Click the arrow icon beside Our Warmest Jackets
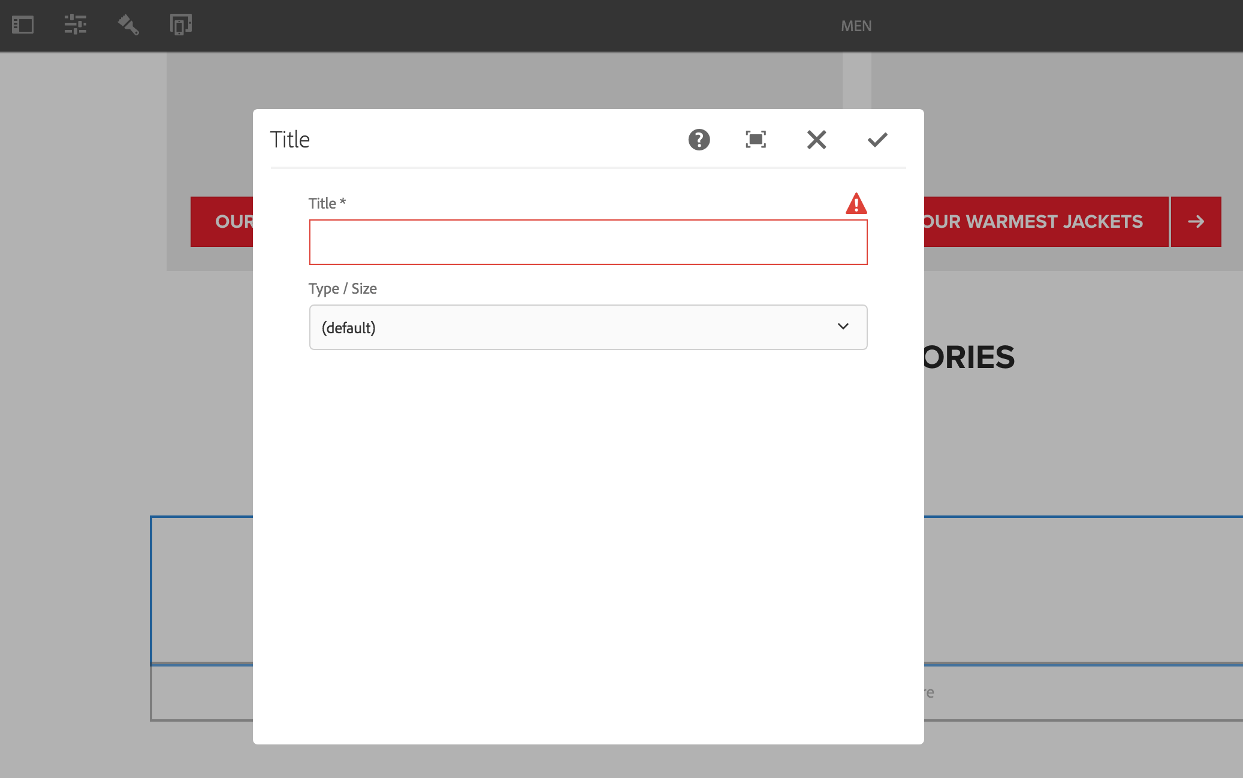Screen dimensions: 1243x778 (x=1196, y=221)
